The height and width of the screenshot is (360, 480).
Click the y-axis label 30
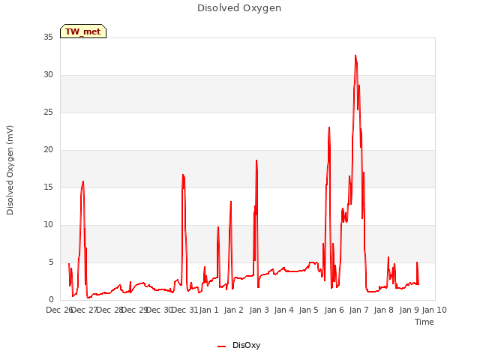[x=48, y=75]
